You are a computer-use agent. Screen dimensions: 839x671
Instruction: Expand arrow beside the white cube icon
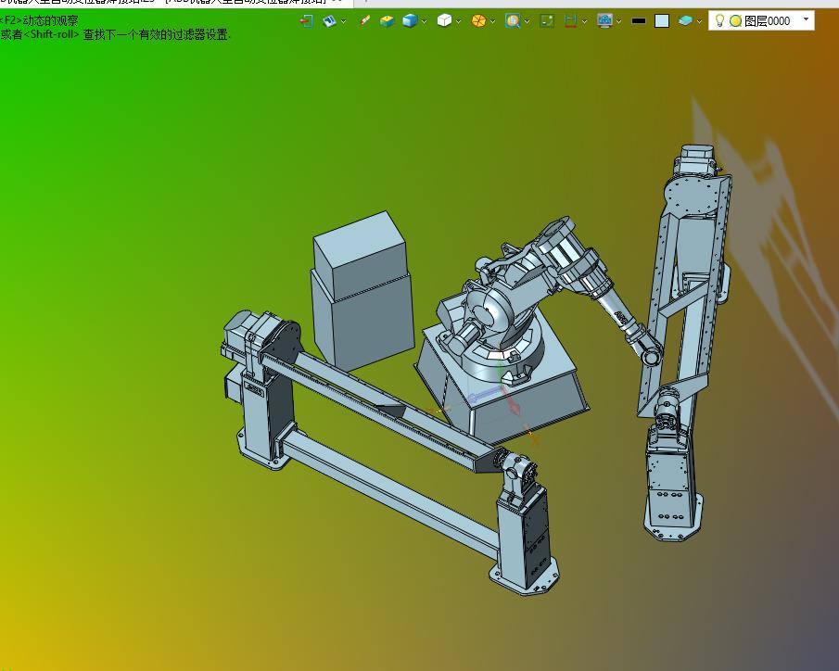(x=459, y=22)
